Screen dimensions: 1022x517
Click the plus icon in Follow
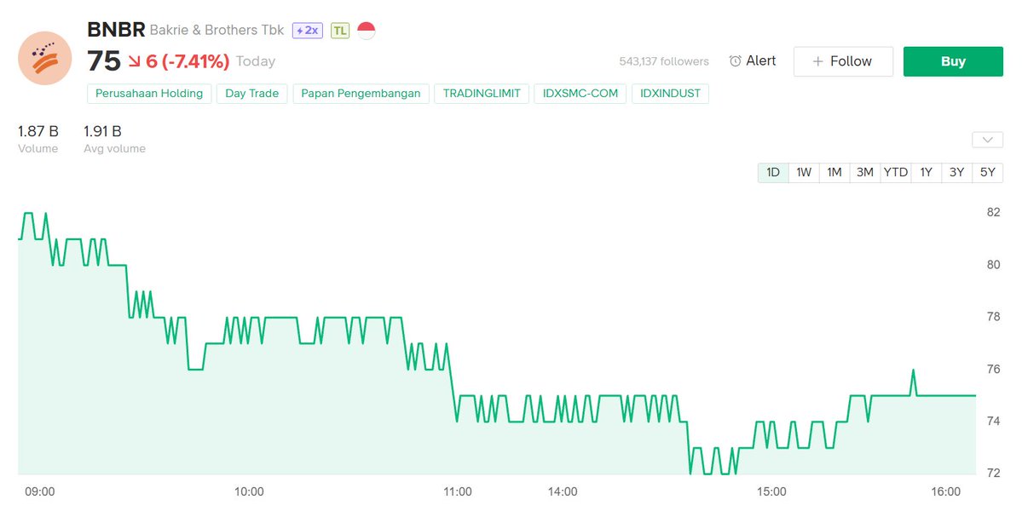(818, 62)
